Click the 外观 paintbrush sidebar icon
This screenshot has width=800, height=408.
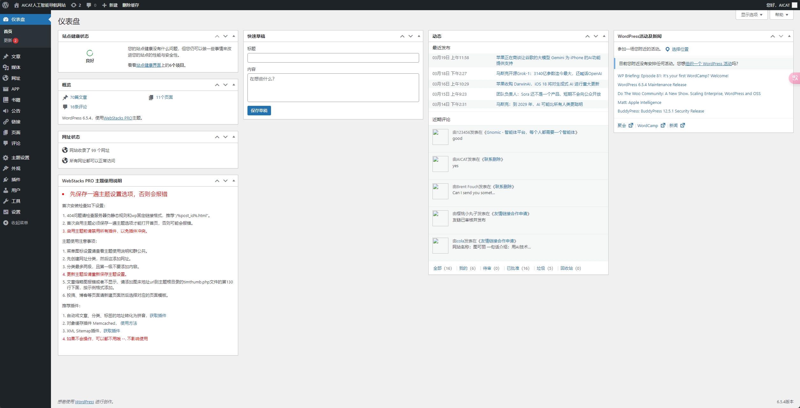6,168
